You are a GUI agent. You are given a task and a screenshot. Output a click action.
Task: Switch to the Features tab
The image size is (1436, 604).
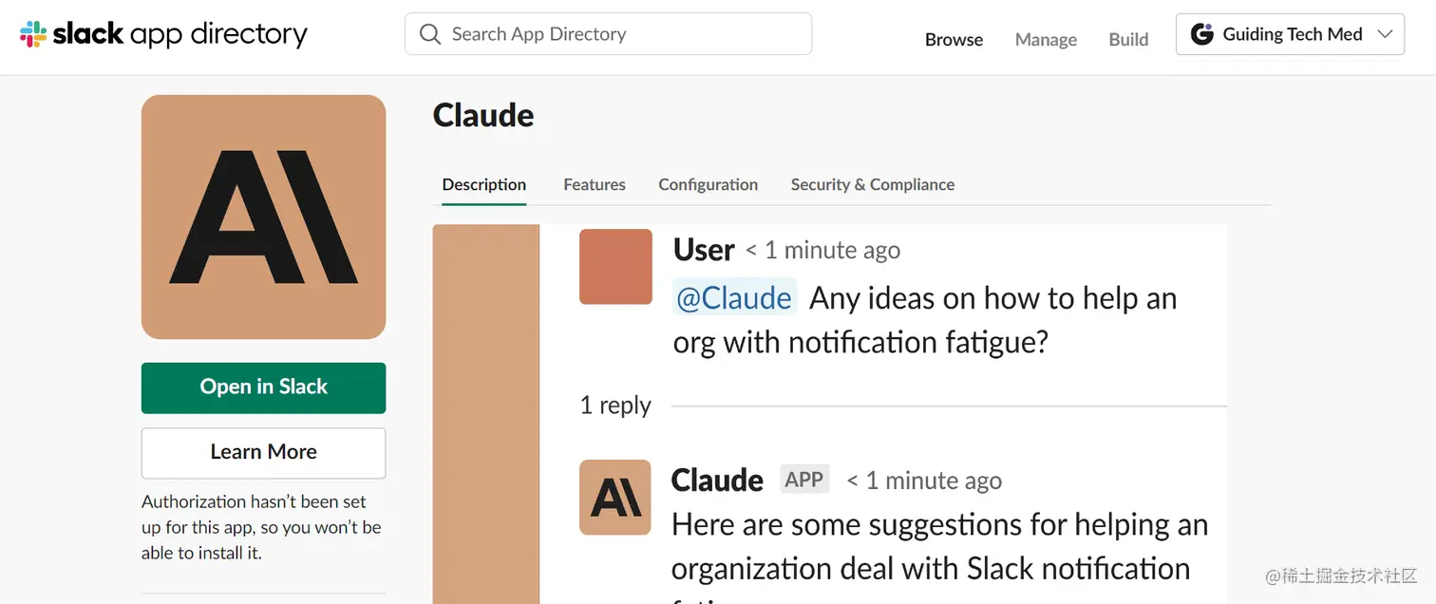pos(595,184)
